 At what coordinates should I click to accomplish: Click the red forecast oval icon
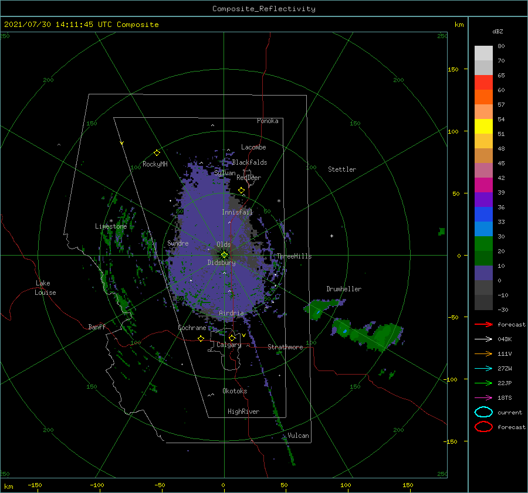(x=483, y=427)
